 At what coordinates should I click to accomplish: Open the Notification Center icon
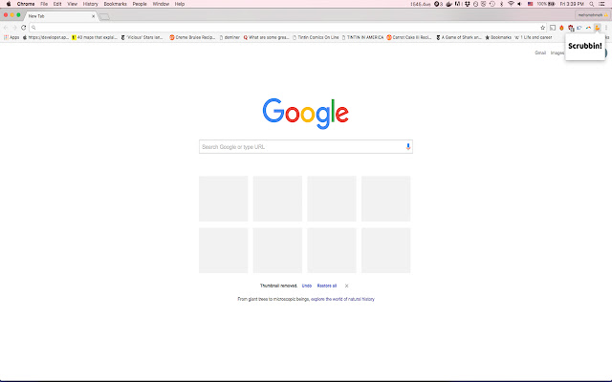coord(601,4)
